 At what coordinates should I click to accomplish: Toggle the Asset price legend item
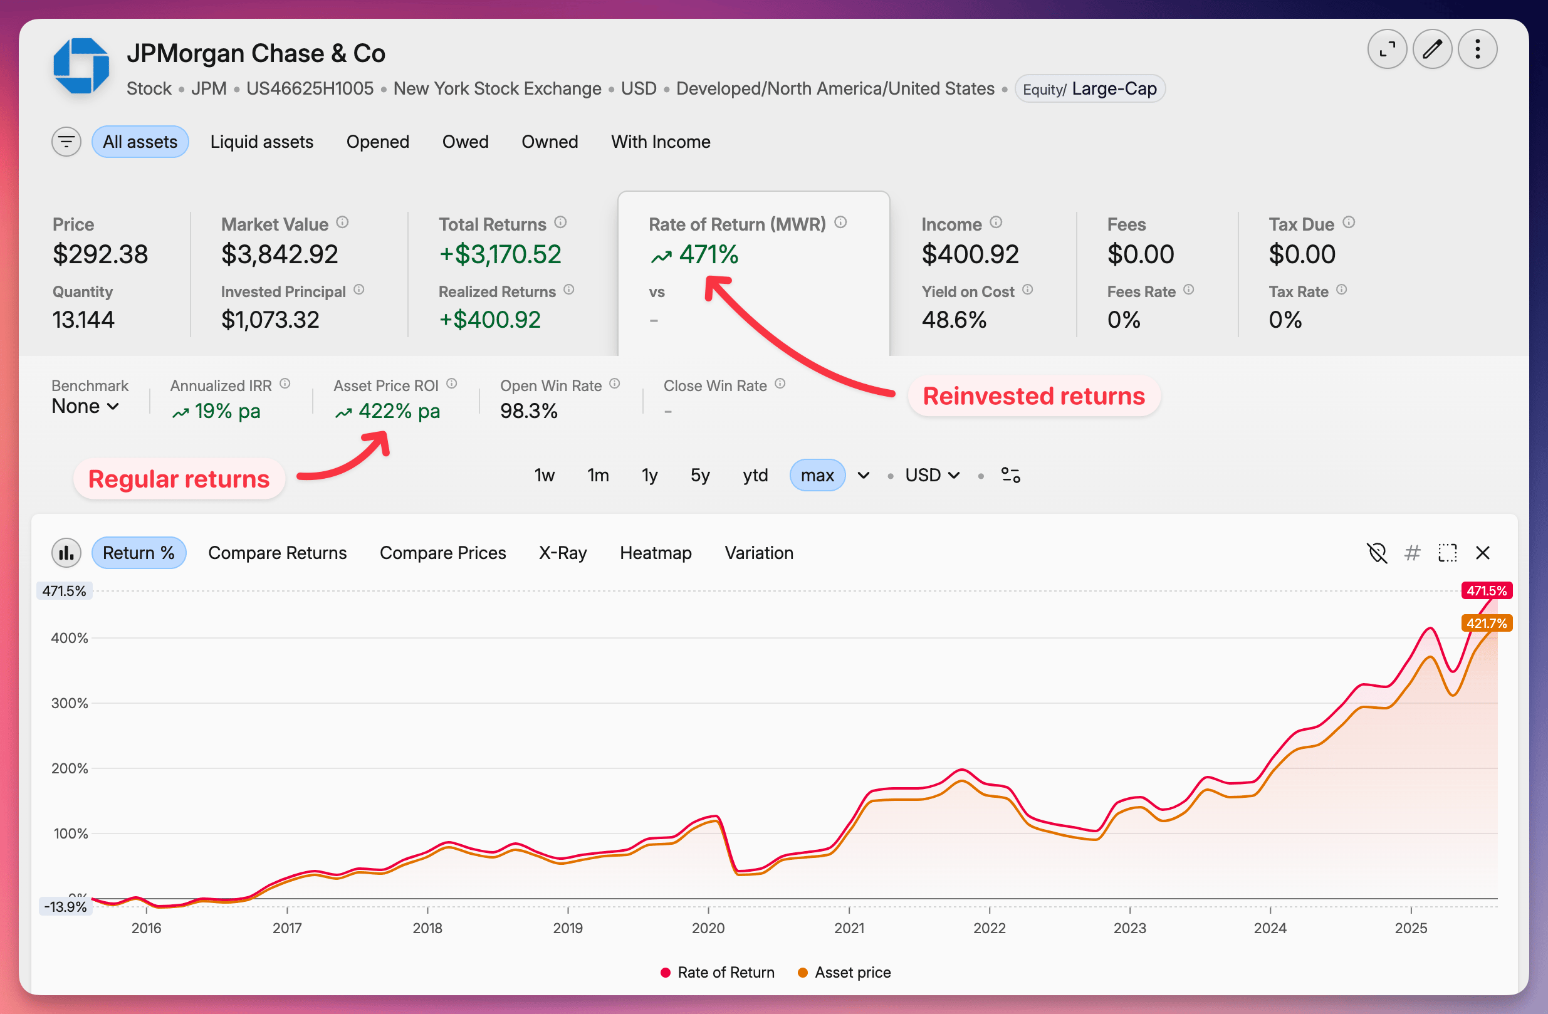click(844, 973)
